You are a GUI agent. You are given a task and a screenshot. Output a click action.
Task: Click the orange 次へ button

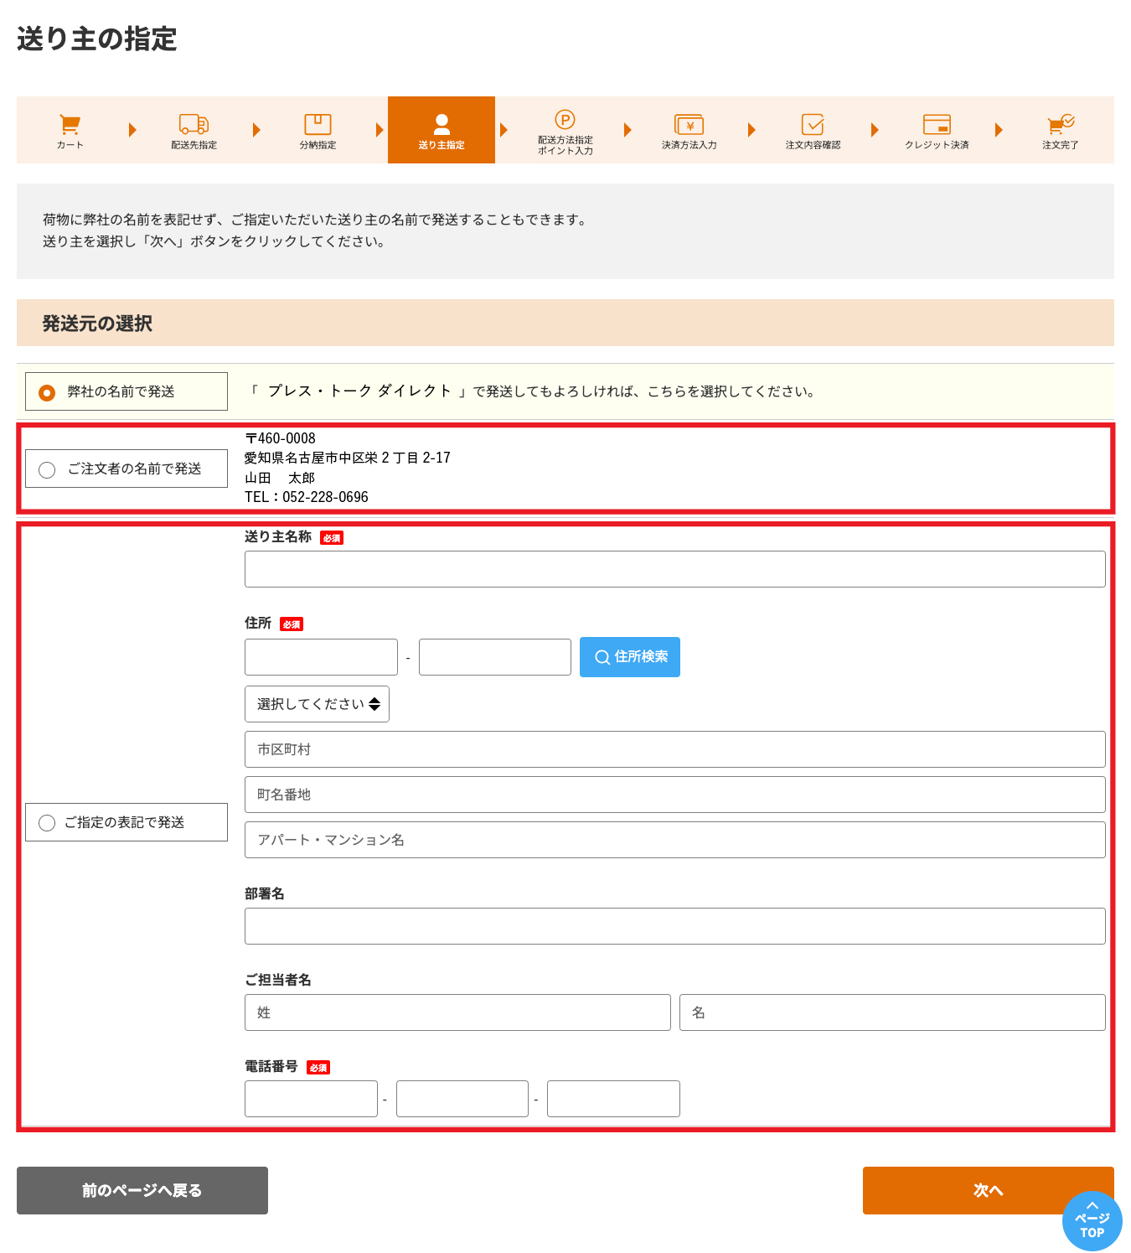point(989,1190)
